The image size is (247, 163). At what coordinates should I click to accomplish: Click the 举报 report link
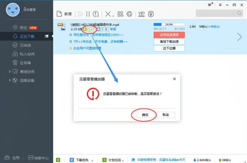[113, 29]
